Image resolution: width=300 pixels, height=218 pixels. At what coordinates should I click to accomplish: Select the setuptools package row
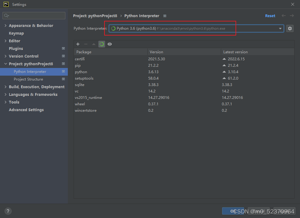184,78
